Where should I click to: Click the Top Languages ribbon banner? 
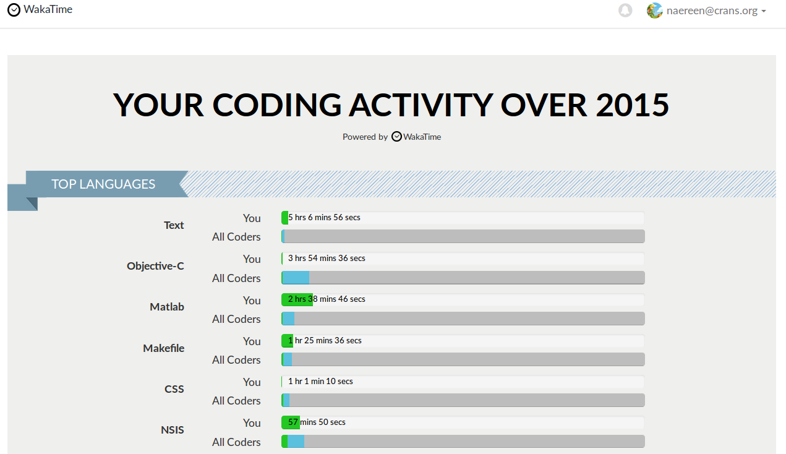tap(103, 184)
